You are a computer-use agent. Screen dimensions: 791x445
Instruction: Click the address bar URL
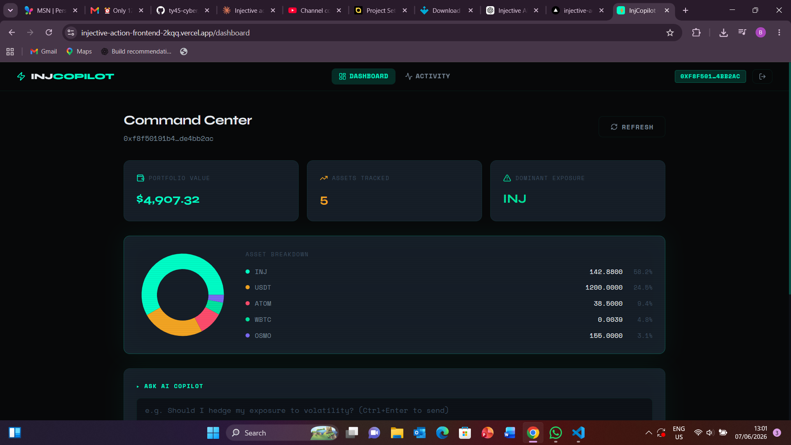pos(165,33)
